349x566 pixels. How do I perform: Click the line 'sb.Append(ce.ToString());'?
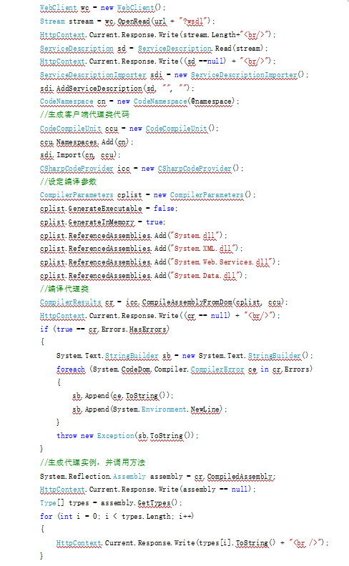tap(123, 396)
